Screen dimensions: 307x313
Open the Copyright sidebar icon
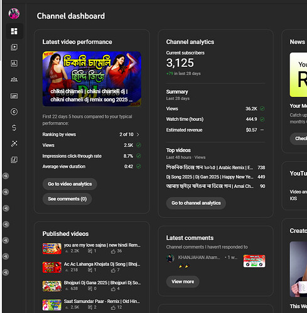tap(14, 112)
